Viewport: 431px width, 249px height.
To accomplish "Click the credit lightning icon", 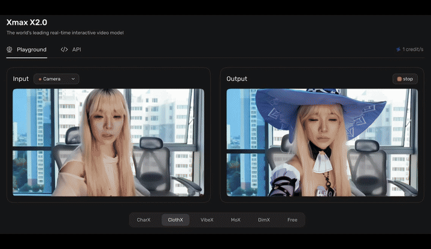I will pos(398,50).
